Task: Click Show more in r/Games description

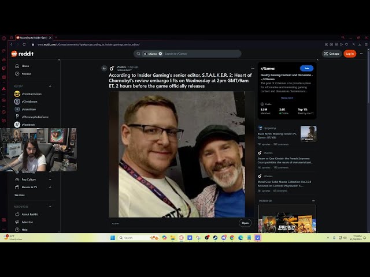Action: coord(287,98)
